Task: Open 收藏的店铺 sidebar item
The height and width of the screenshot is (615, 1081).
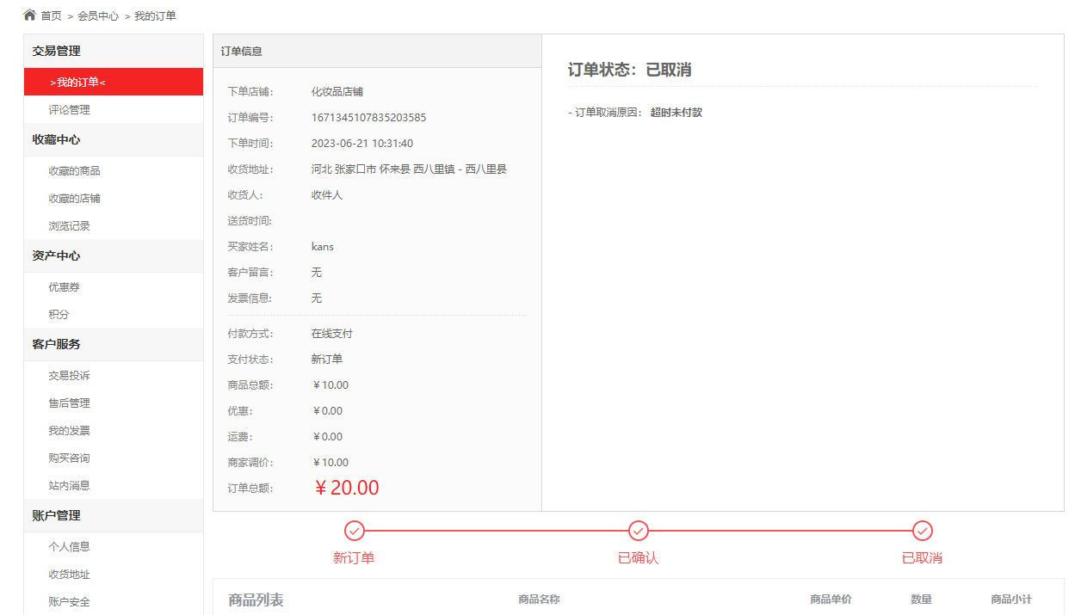Action: pos(74,199)
